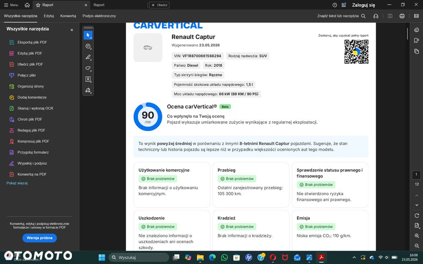Close the first Raport tab
The height and width of the screenshot is (264, 423).
(x=86, y=5)
